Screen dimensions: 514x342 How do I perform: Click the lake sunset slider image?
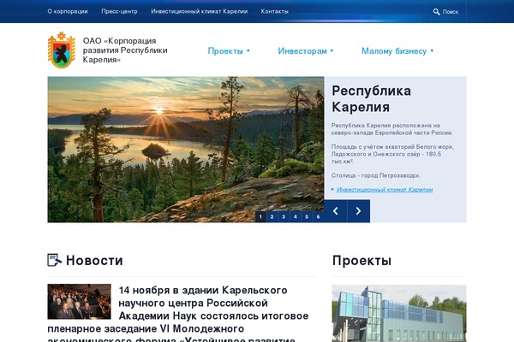(186, 150)
